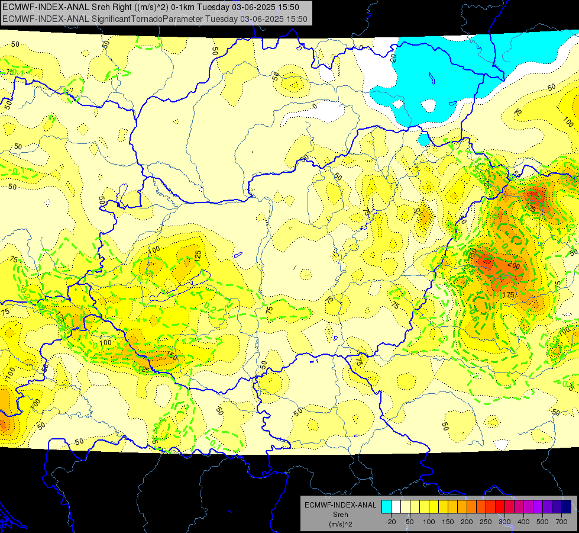The width and height of the screenshot is (579, 533).
Task: Click the 500 legend tick label
Action: (542, 522)
